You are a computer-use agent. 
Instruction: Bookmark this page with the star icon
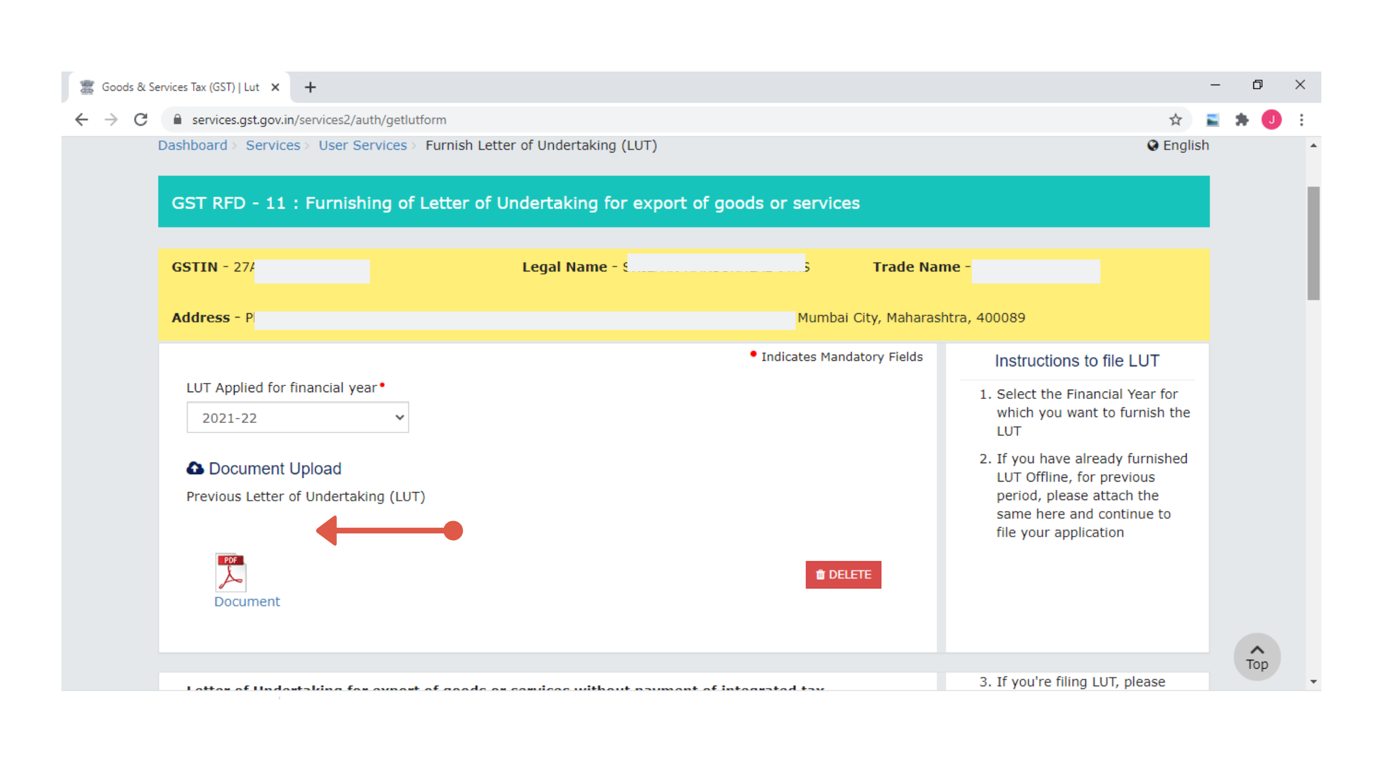[x=1176, y=120]
